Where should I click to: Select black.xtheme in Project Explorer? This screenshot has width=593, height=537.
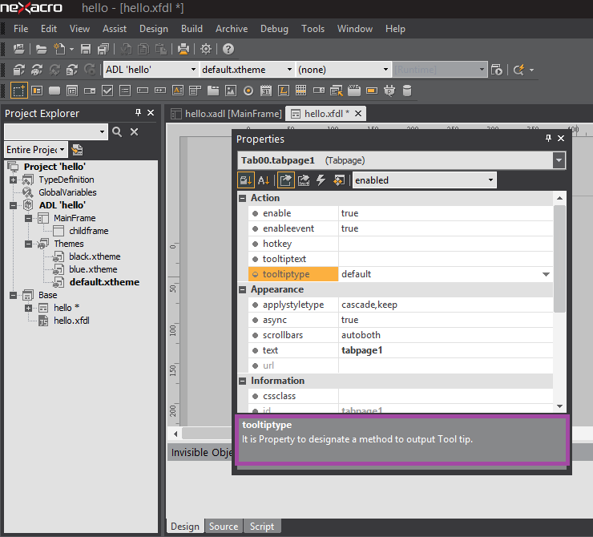coord(95,256)
